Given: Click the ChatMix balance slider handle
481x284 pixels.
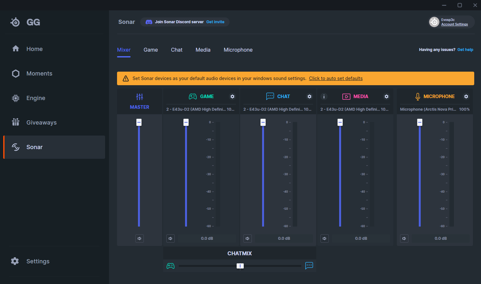Looking at the screenshot, I should coord(240,266).
